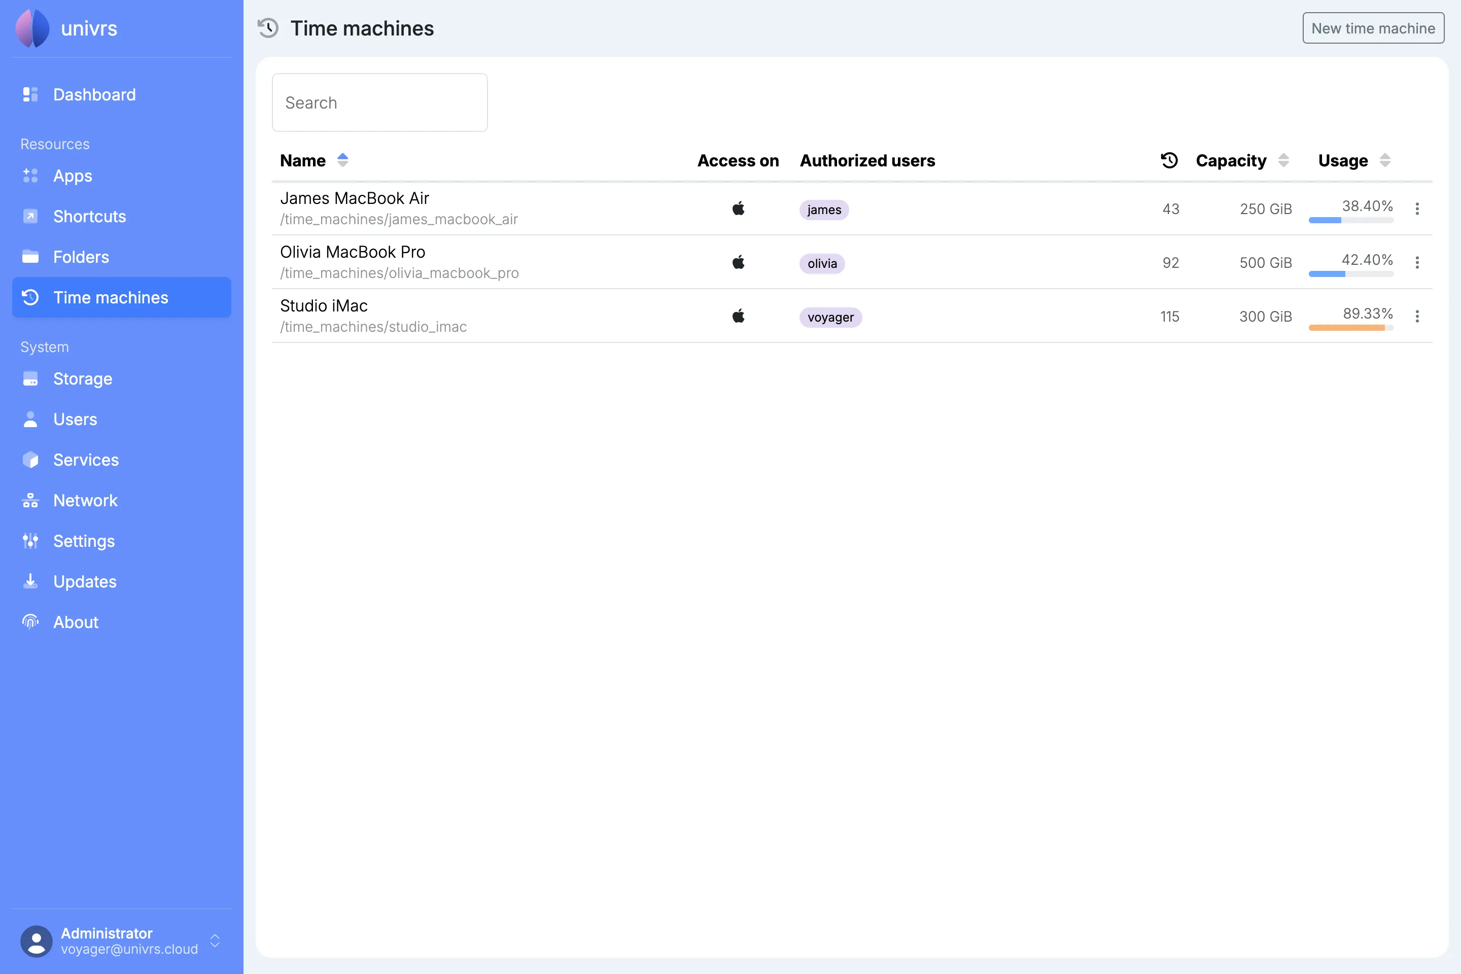
Task: Open actions menu for Studio iMac
Action: (1417, 316)
